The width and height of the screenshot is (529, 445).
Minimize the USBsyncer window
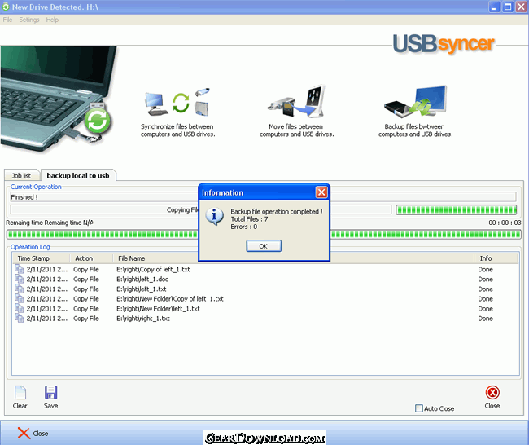pyautogui.click(x=494, y=7)
